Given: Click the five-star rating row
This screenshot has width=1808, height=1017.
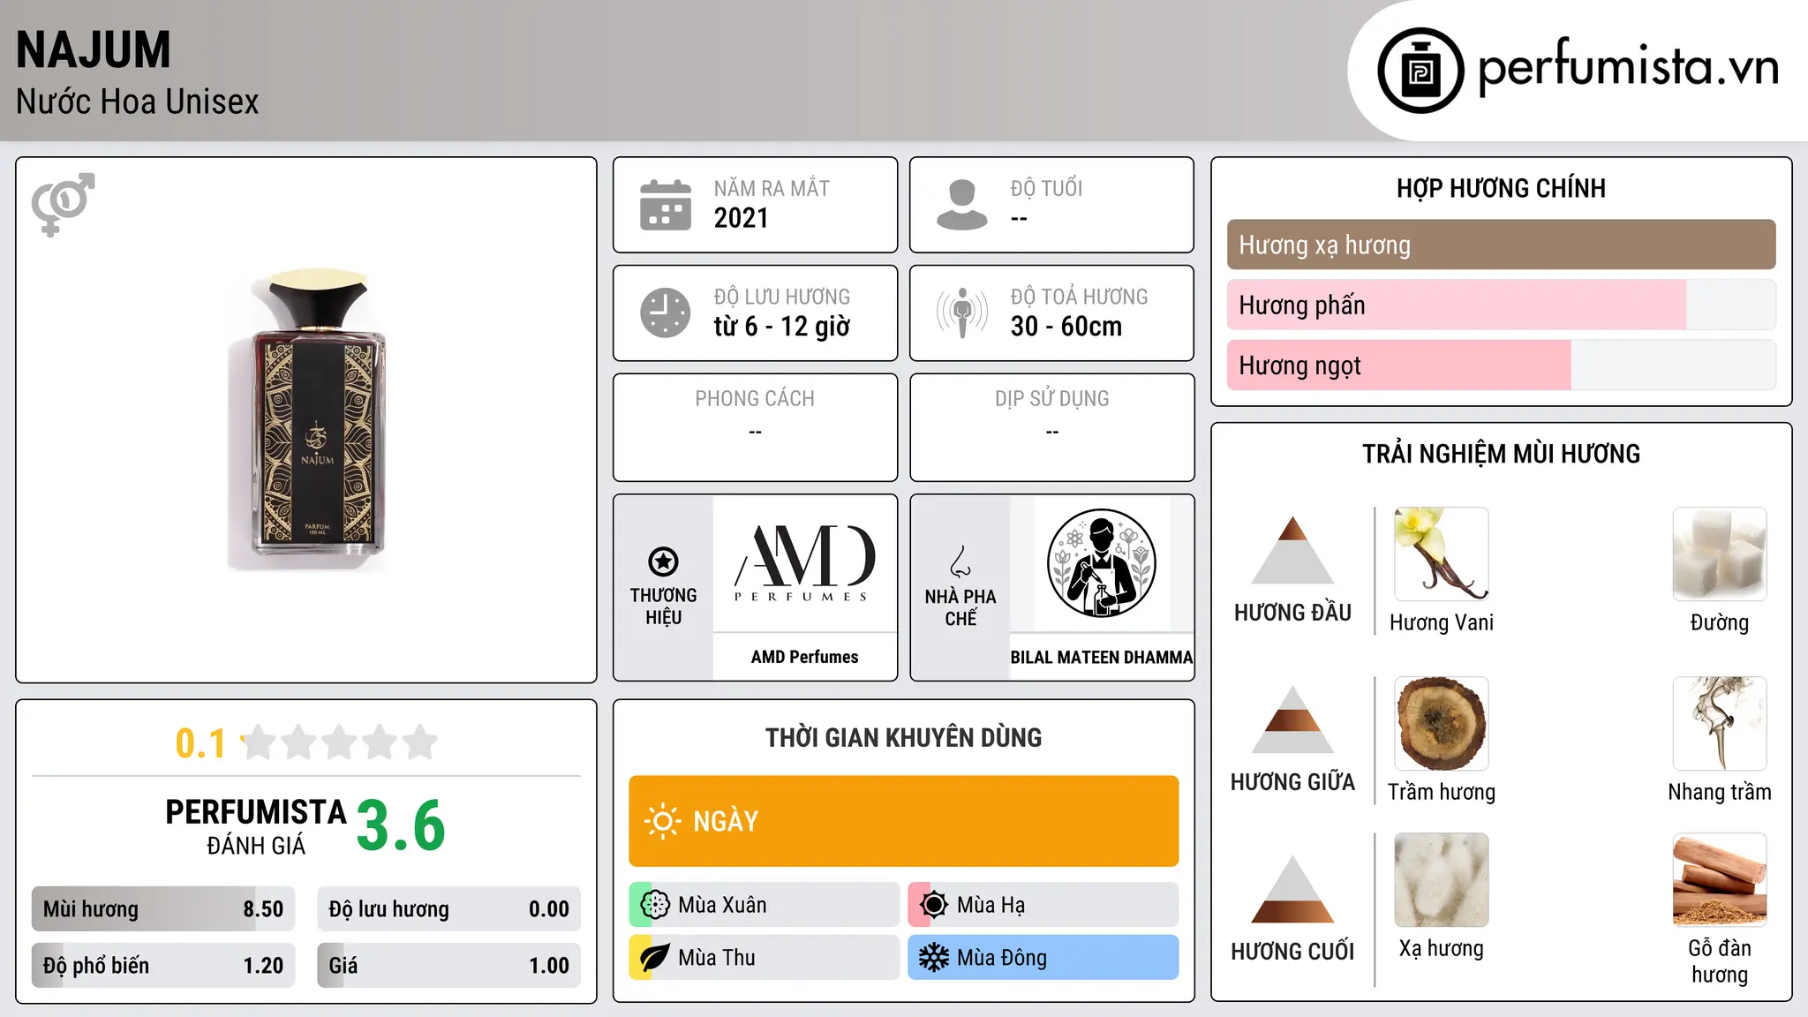Looking at the screenshot, I should 340,742.
